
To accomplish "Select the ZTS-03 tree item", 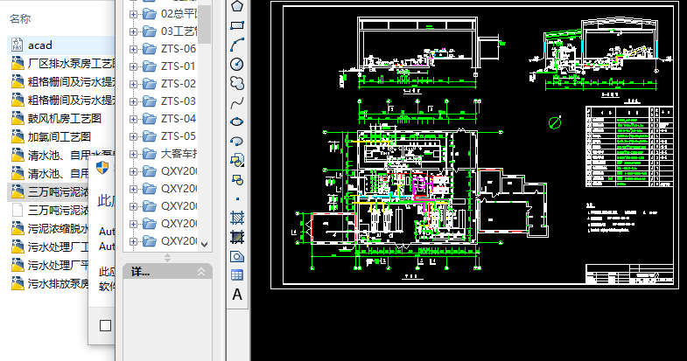I will (x=179, y=101).
